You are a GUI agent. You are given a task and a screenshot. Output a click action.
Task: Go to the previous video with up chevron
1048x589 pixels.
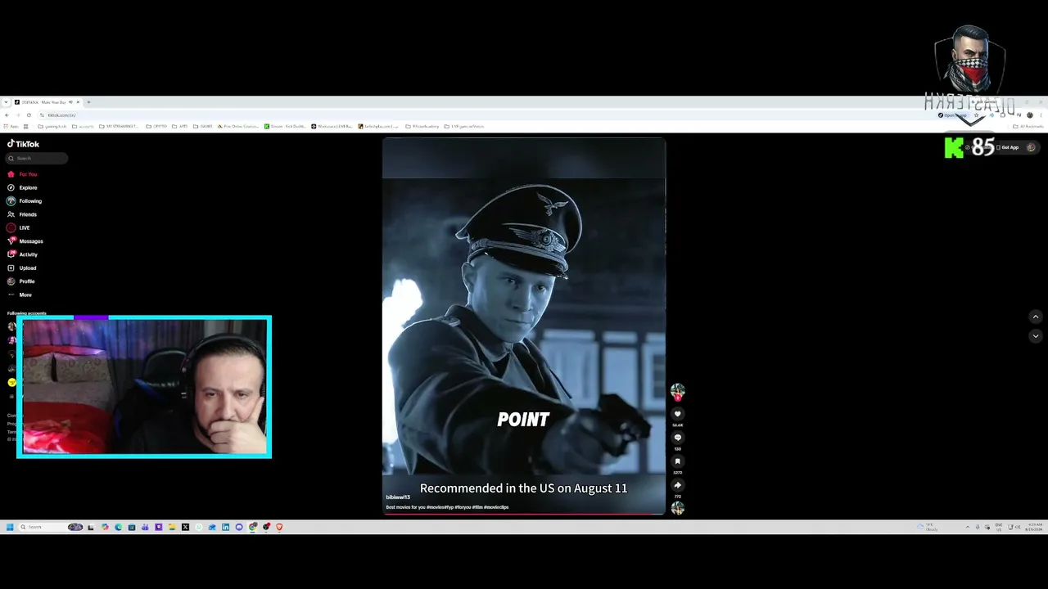click(1035, 317)
